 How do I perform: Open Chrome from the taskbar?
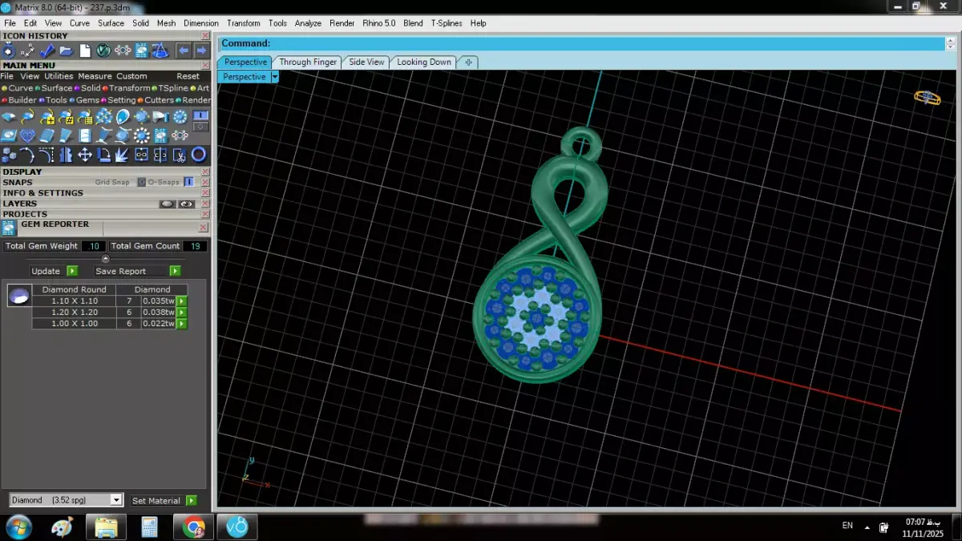coord(193,527)
